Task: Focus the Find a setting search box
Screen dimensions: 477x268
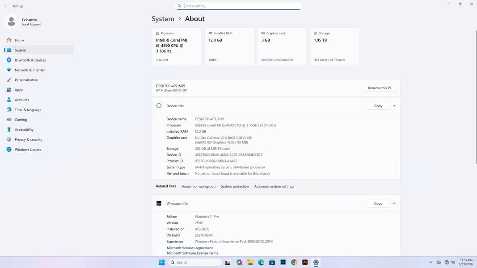Action: tap(239, 6)
